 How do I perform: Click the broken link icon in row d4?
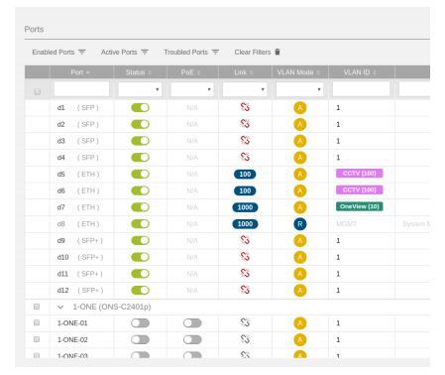245,157
